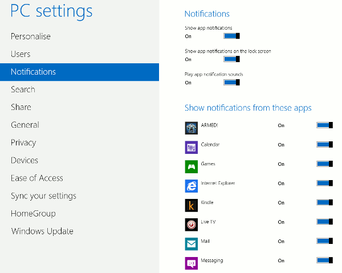Click the Calendar app icon
Viewport: 342px width, 273px height.
192,148
